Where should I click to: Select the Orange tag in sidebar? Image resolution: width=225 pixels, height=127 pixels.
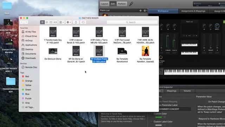[27, 81]
